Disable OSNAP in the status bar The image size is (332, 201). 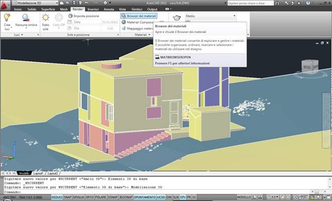113,197
